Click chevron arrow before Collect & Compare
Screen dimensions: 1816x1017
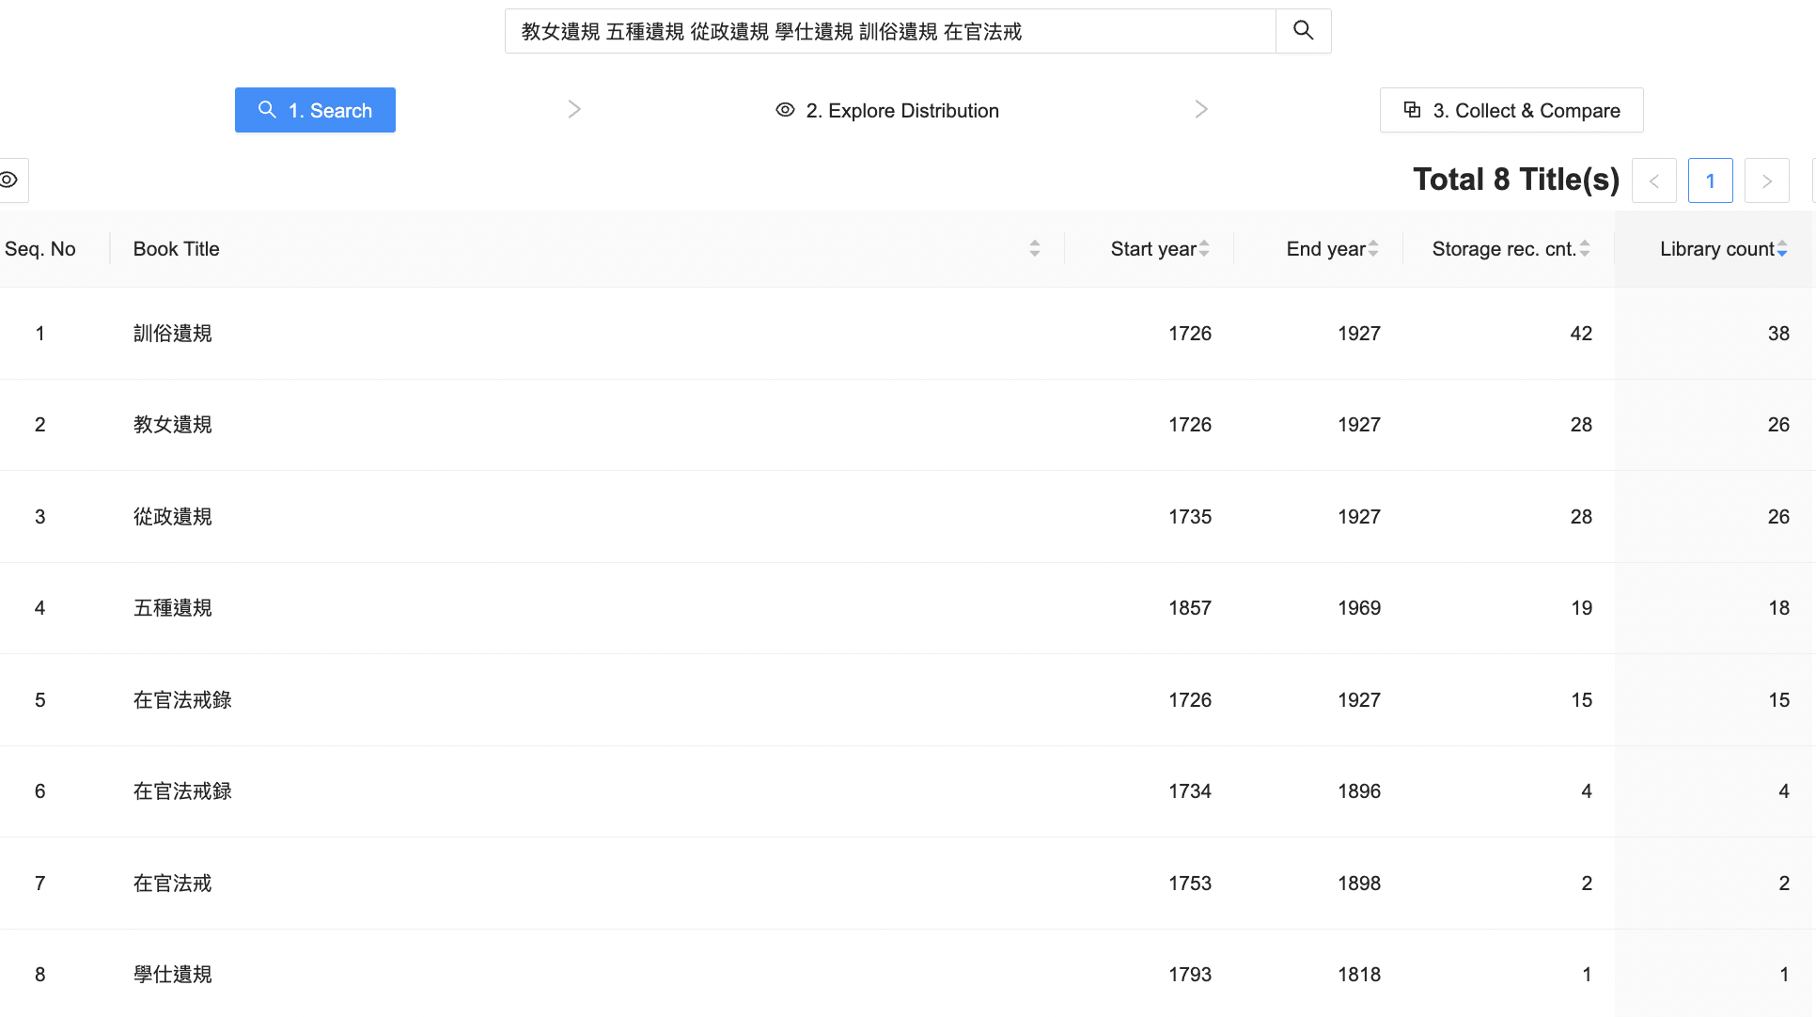pos(1200,110)
